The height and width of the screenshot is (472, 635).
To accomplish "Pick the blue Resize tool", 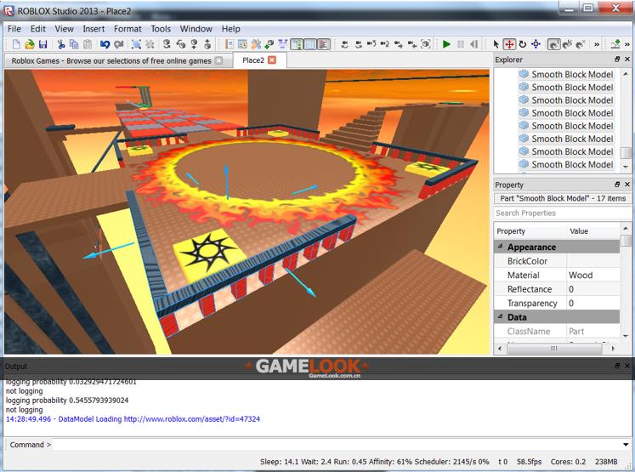I will 536,44.
